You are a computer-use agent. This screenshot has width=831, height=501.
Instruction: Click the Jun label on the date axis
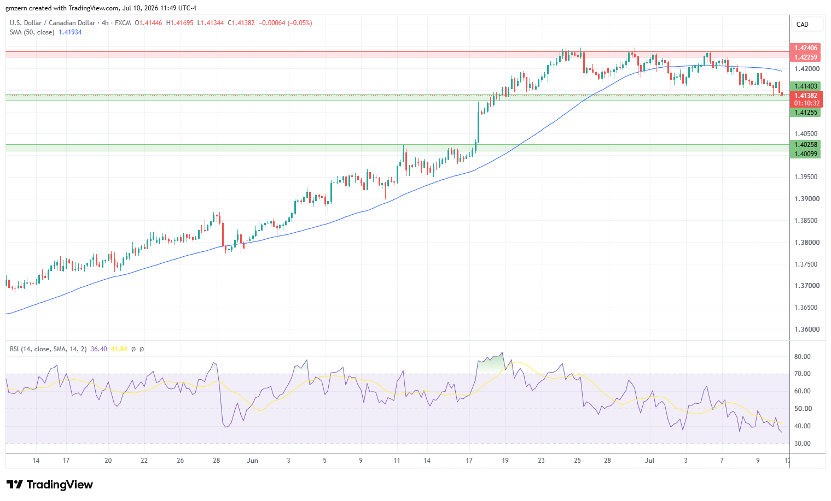click(252, 461)
